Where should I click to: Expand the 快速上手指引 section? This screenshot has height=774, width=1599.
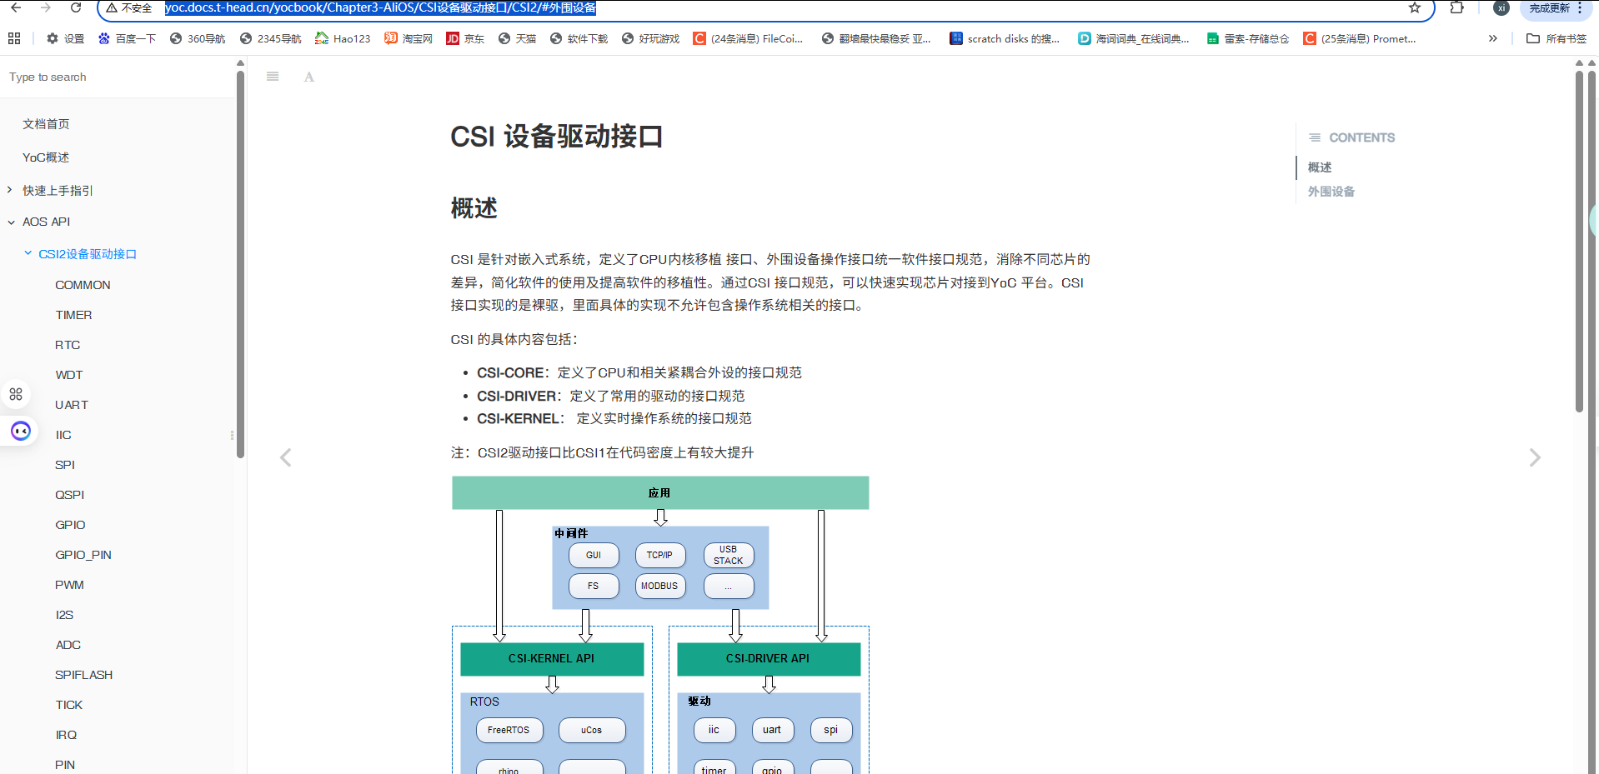pyautogui.click(x=9, y=190)
